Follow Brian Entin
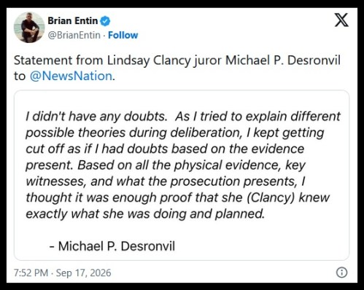The width and height of the screenshot is (364, 290). 123,35
